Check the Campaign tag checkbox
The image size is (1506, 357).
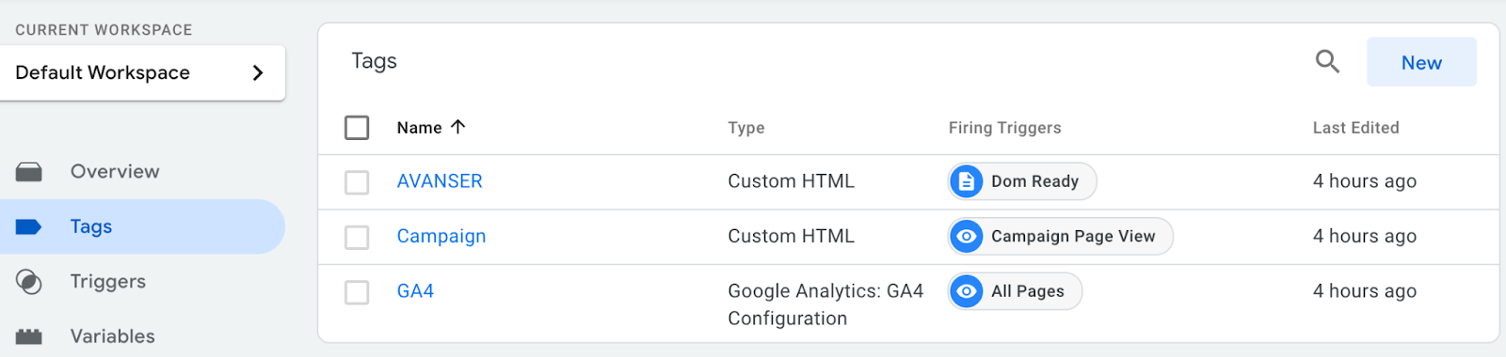(357, 237)
